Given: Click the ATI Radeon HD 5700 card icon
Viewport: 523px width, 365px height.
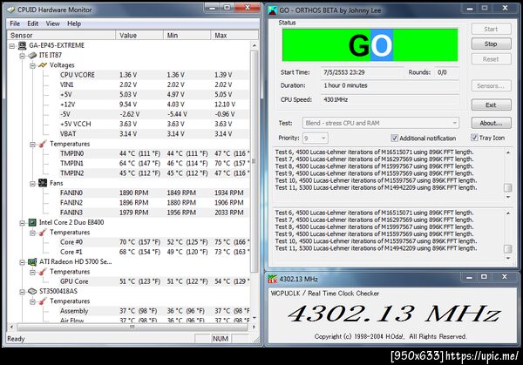Looking at the screenshot, I should [x=32, y=261].
